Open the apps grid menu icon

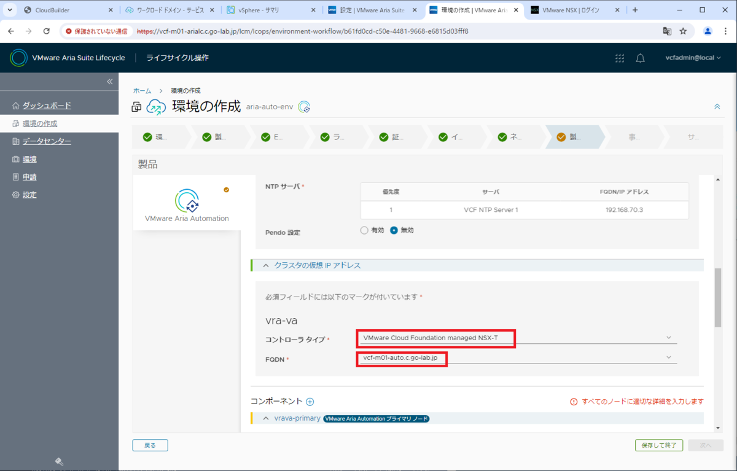620,58
